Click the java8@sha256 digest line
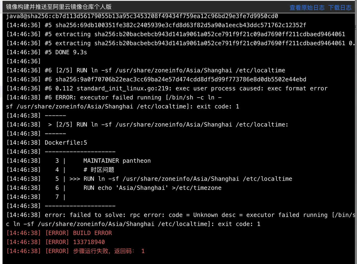This screenshot has width=357, height=264. coord(142,16)
